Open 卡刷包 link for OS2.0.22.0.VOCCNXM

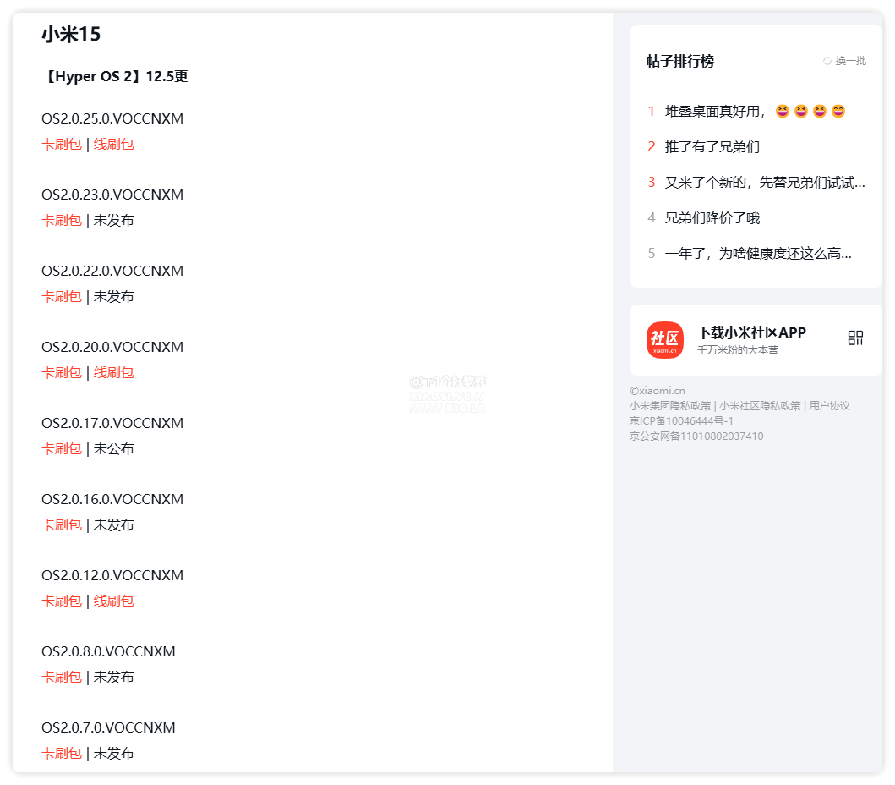tap(62, 296)
